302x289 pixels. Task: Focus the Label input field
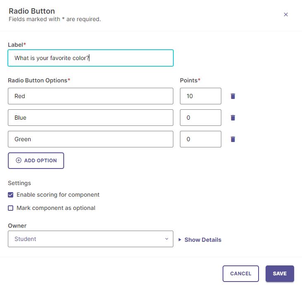coord(91,58)
